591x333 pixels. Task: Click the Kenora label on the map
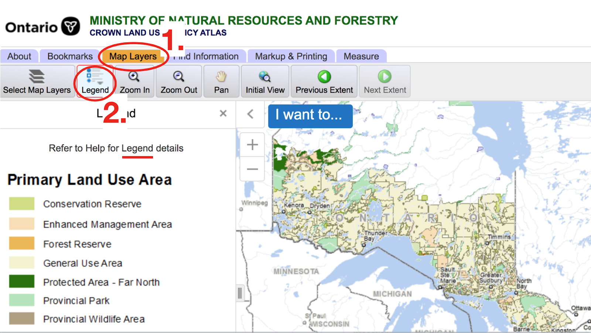click(294, 205)
